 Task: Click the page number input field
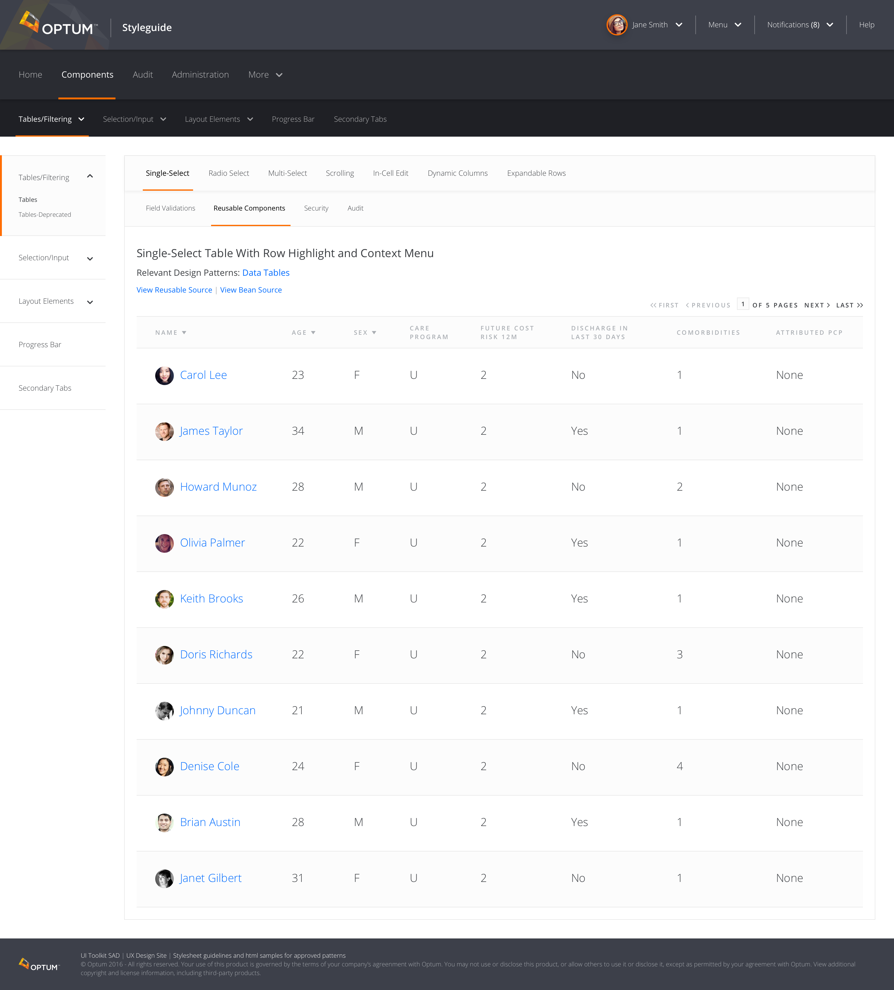[x=743, y=304]
